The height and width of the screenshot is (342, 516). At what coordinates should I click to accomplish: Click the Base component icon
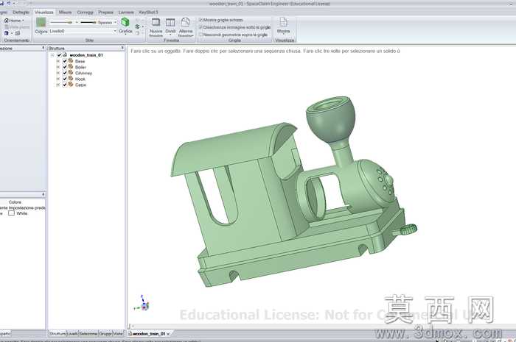pos(71,61)
